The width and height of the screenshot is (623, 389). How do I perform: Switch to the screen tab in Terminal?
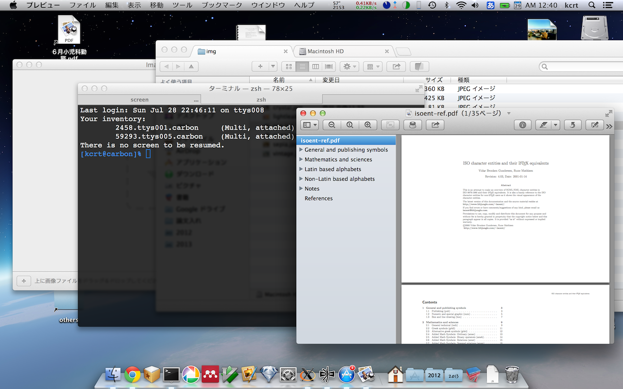[139, 99]
